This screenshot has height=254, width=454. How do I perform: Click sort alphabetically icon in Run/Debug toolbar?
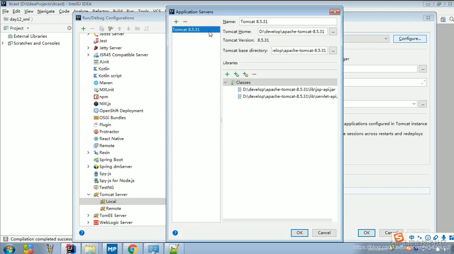147,28
